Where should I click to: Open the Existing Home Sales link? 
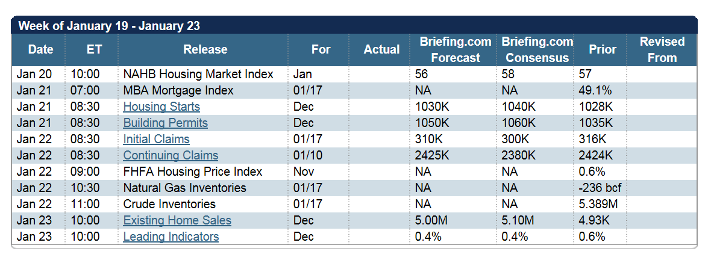coord(177,221)
